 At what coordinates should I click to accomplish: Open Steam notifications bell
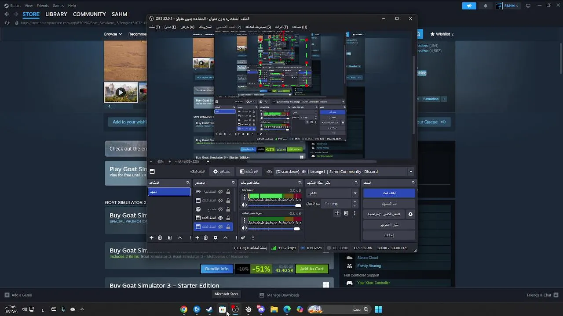pos(486,6)
